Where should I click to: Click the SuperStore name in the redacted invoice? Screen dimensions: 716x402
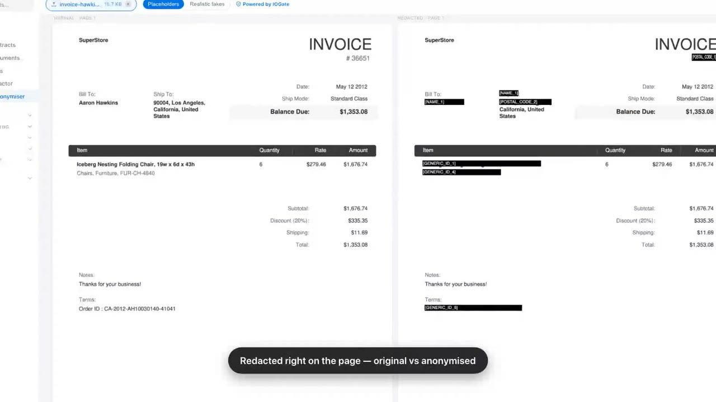point(439,40)
